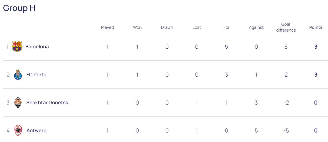Open the FC Porto team link
This screenshot has height=142, width=328.
(x=36, y=75)
